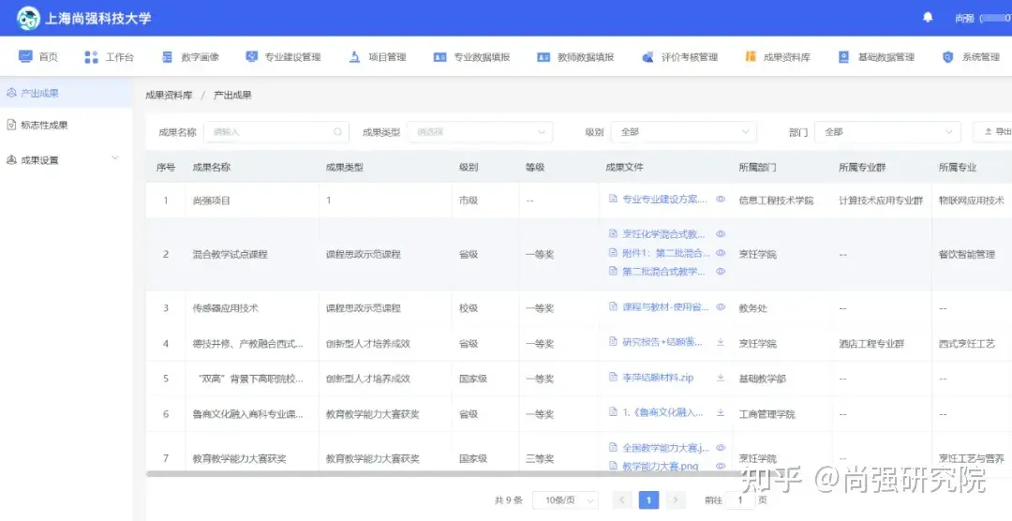
Task: Click the 工商管理学院 department cell
Action: pos(766,414)
